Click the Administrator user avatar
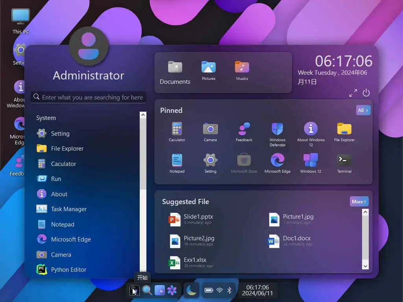This screenshot has width=403, height=302. tap(89, 46)
